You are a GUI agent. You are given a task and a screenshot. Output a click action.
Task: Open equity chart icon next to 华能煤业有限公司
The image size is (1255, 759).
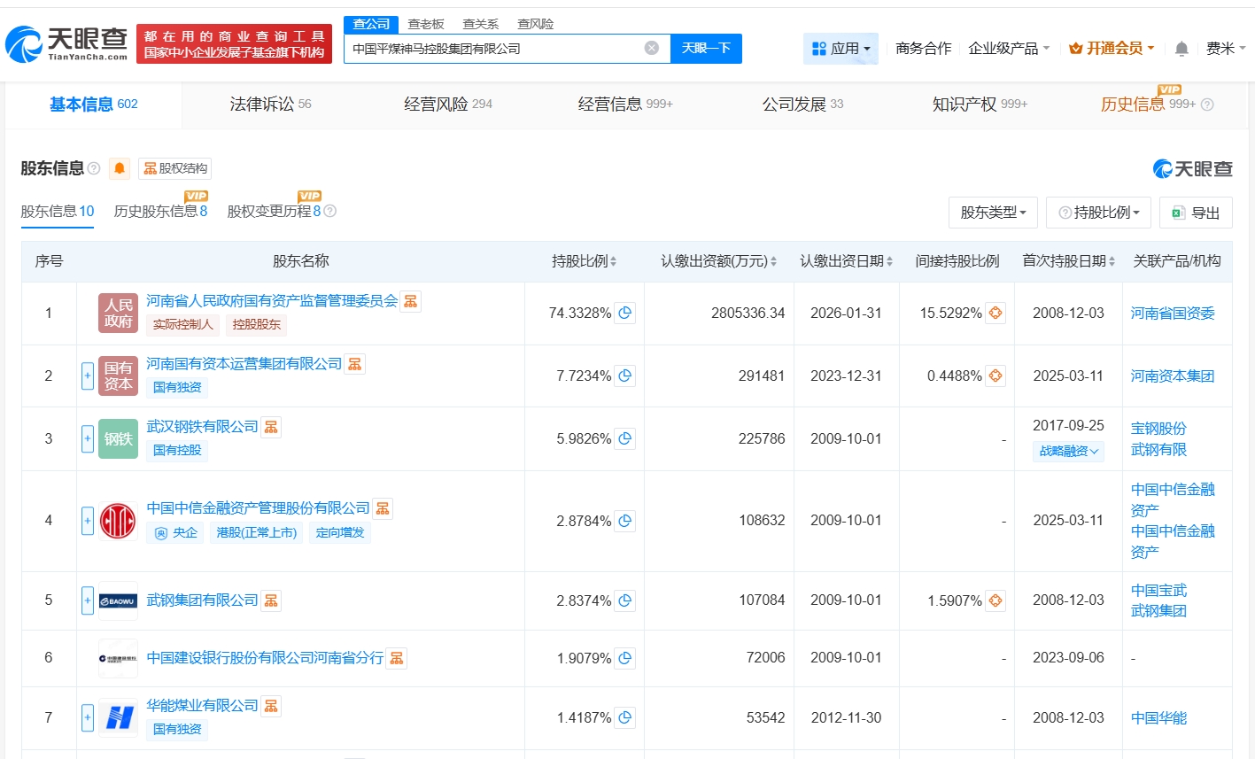[272, 706]
